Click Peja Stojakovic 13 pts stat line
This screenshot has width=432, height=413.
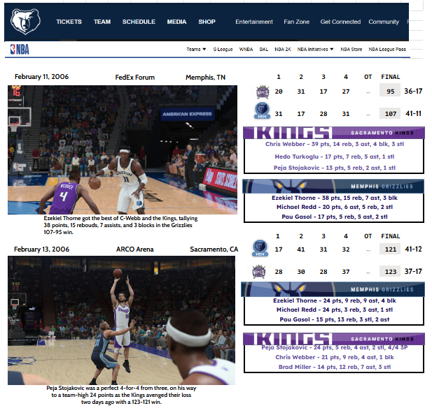(335, 168)
